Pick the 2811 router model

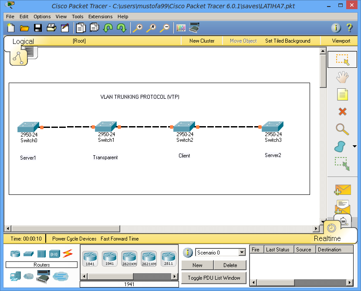(x=168, y=259)
